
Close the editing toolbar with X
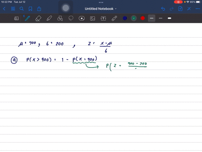[x=189, y=9]
